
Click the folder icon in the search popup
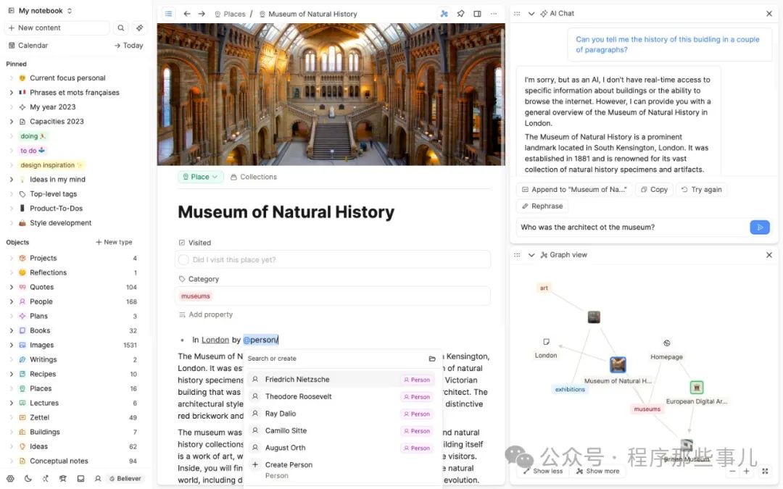[x=432, y=359]
